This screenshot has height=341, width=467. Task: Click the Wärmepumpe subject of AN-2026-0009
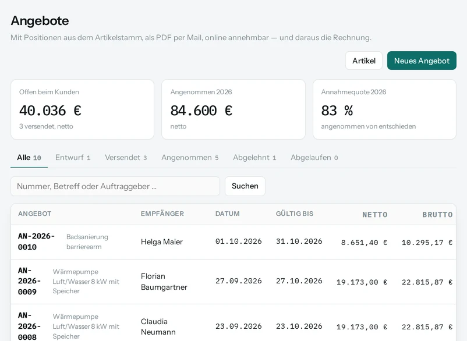(x=86, y=281)
